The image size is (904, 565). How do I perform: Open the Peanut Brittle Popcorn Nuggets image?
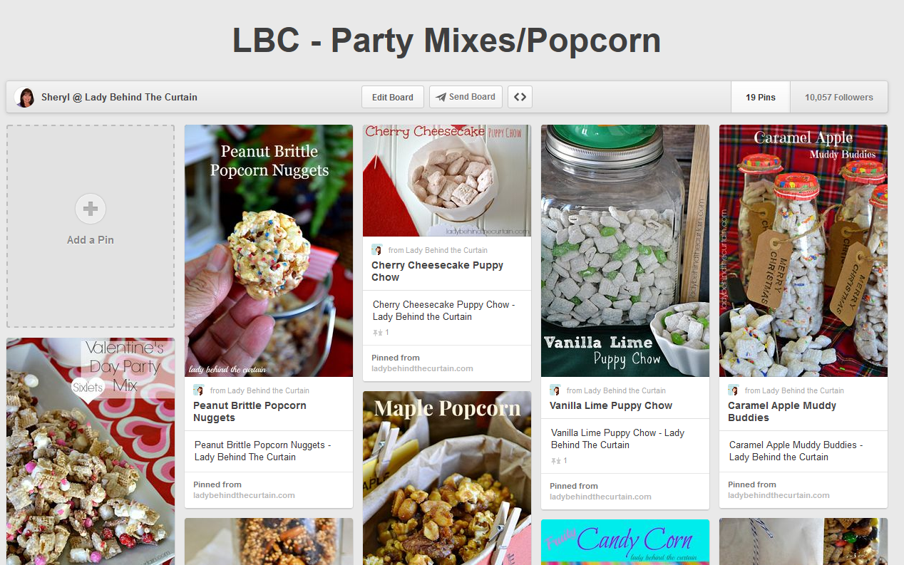coord(269,251)
